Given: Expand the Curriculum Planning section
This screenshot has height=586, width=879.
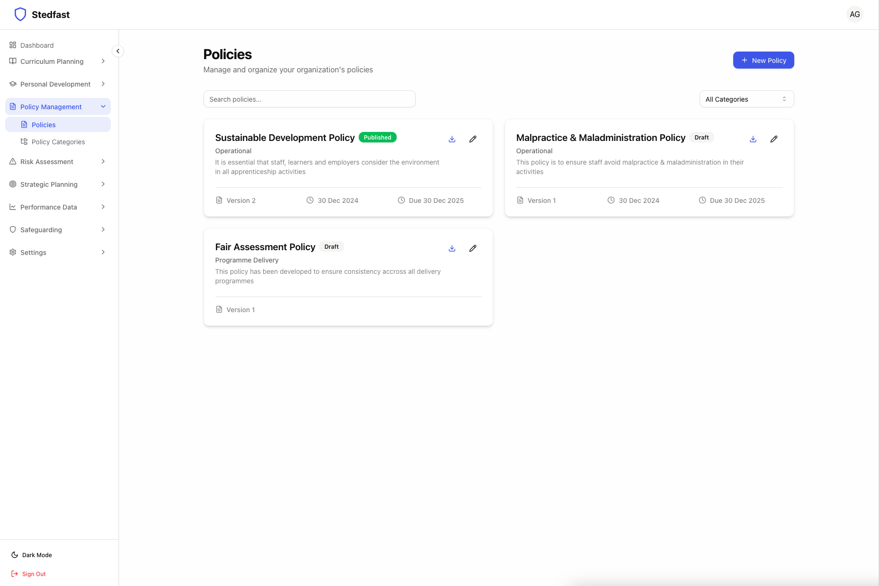Looking at the screenshot, I should coord(57,61).
